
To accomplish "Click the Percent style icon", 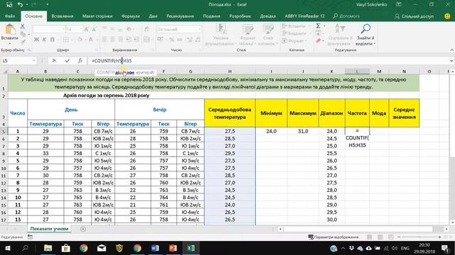I will [x=172, y=40].
